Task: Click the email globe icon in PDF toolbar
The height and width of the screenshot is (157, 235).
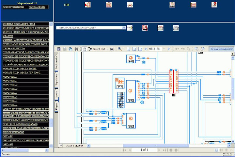Action: click(x=70, y=49)
